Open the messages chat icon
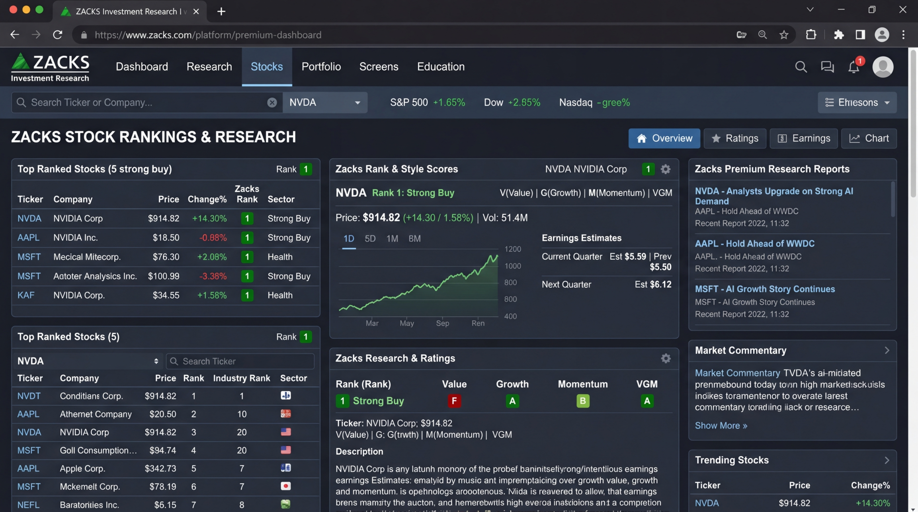Viewport: 918px width, 512px height. (827, 67)
